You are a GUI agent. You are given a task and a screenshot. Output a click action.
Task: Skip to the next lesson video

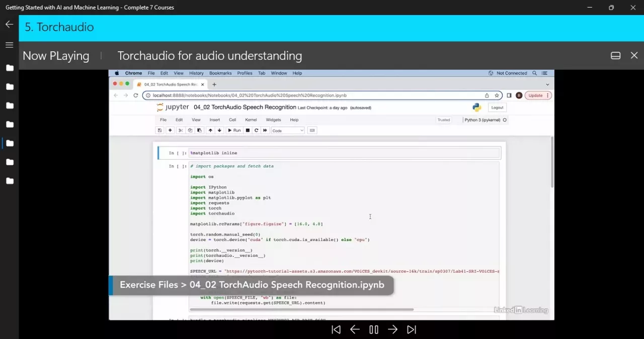point(393,329)
